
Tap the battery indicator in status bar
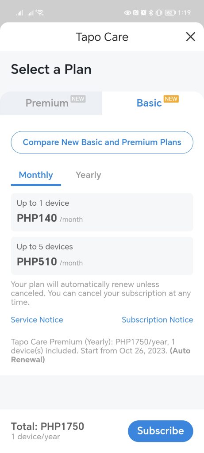pos(170,13)
